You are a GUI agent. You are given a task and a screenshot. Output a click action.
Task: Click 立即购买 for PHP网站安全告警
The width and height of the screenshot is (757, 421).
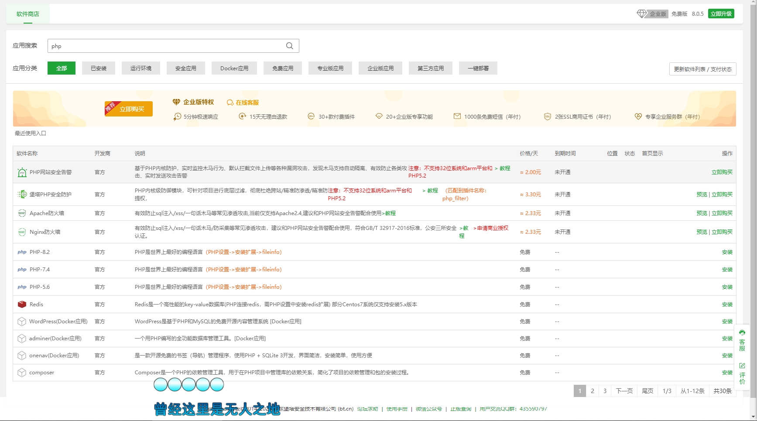(722, 172)
